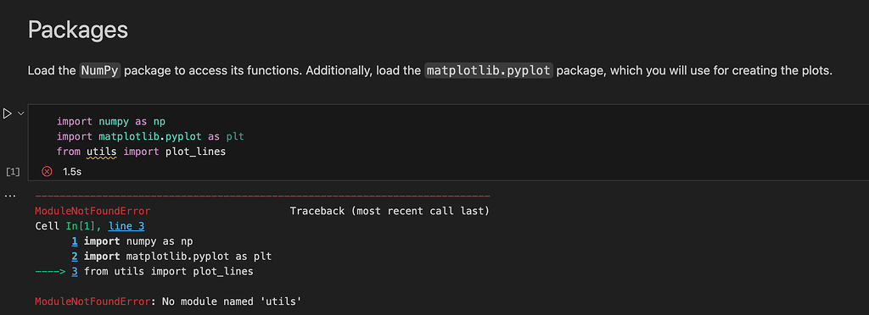Click the matplotlib.pyplot inline code text
The height and width of the screenshot is (315, 869).
pyautogui.click(x=489, y=71)
